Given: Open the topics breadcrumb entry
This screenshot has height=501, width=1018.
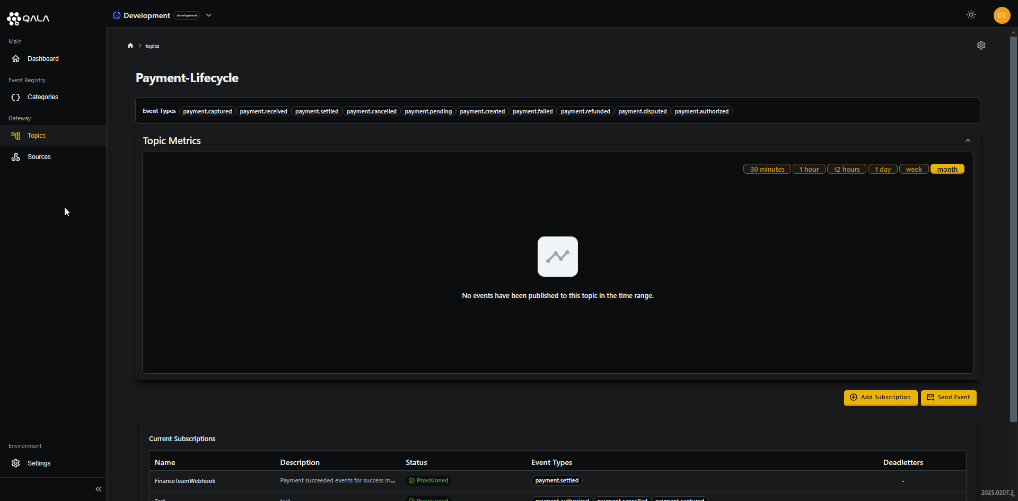Looking at the screenshot, I should 152,46.
